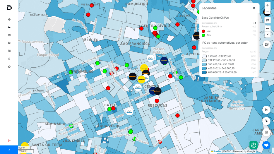Viewport: 274px width, 154px height.
Task: Click the 1.419,03 - 231.302,64 swatch
Action: pyautogui.click(x=204, y=56)
